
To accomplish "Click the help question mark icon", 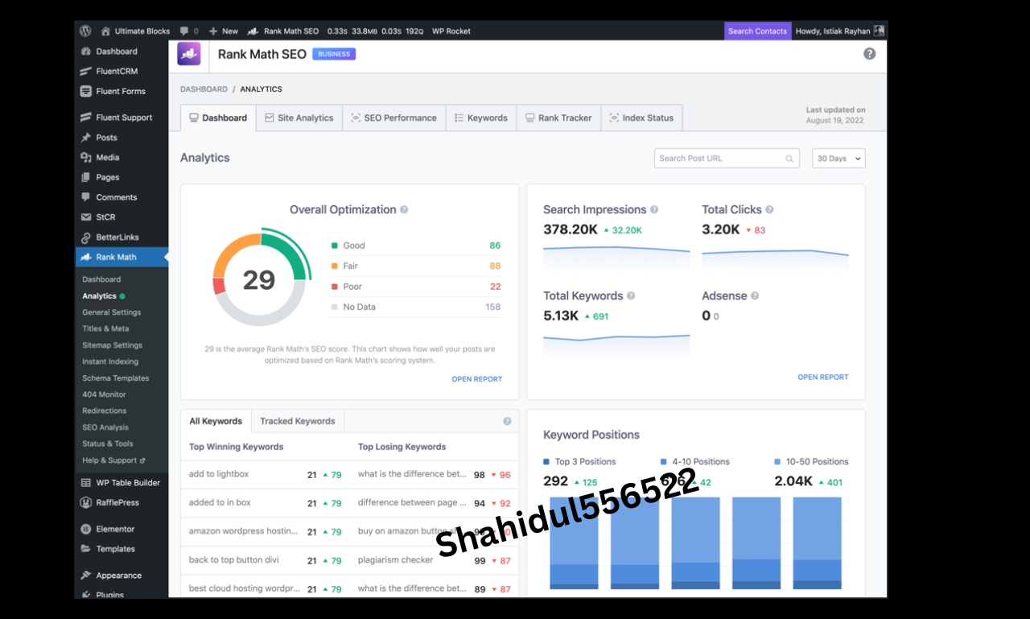I will pyautogui.click(x=868, y=54).
